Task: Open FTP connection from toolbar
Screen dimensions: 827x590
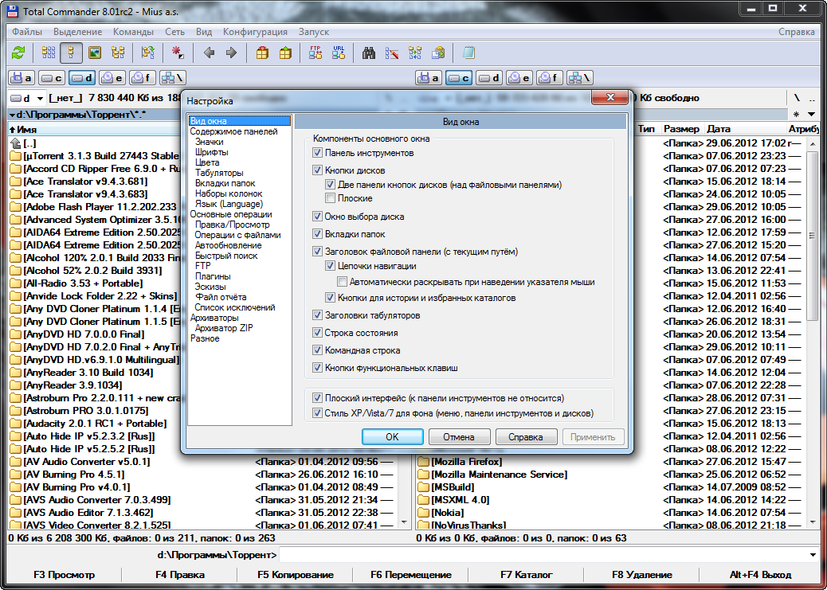Action: 315,53
